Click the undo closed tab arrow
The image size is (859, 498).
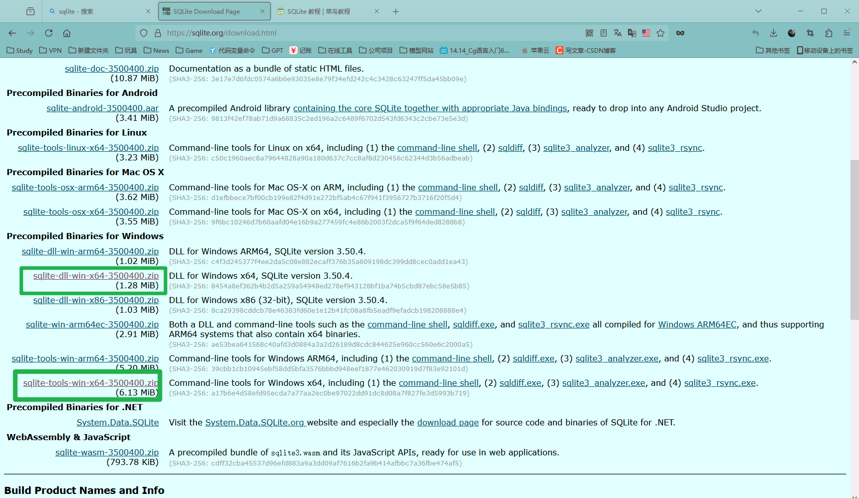coord(755,33)
